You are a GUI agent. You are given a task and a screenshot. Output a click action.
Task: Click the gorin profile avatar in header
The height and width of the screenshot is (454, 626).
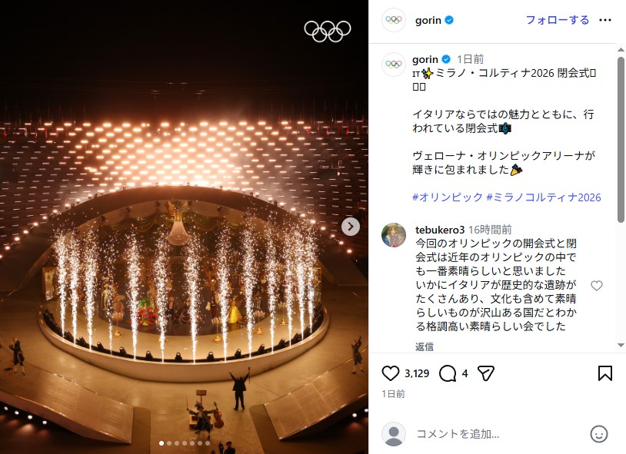394,19
